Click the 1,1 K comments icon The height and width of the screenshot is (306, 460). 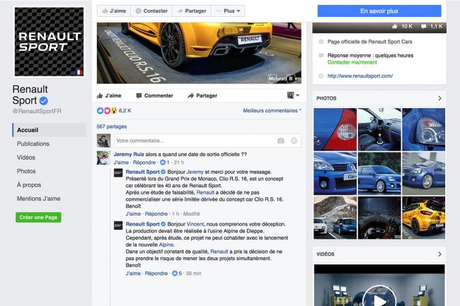(424, 26)
